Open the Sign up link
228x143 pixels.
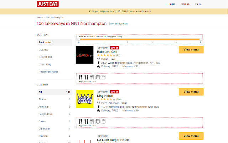(x=185, y=4)
